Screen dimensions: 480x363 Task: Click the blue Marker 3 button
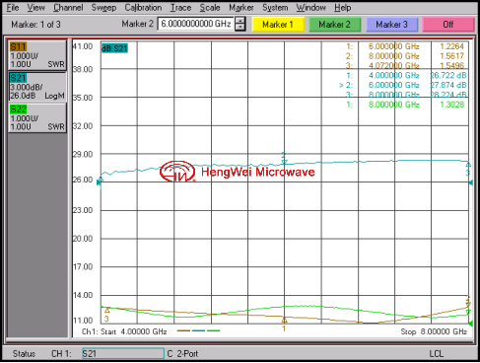[x=391, y=25]
